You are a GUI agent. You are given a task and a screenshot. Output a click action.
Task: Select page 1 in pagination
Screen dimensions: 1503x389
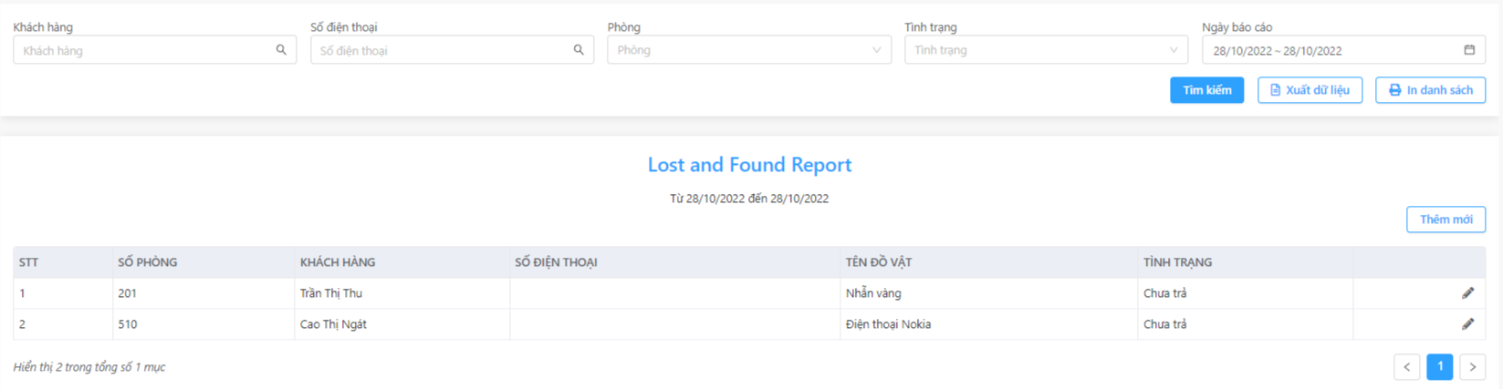point(1439,367)
